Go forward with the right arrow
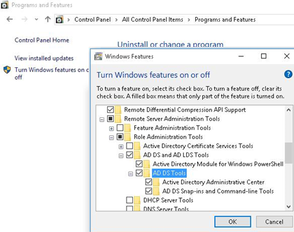 click(24, 19)
